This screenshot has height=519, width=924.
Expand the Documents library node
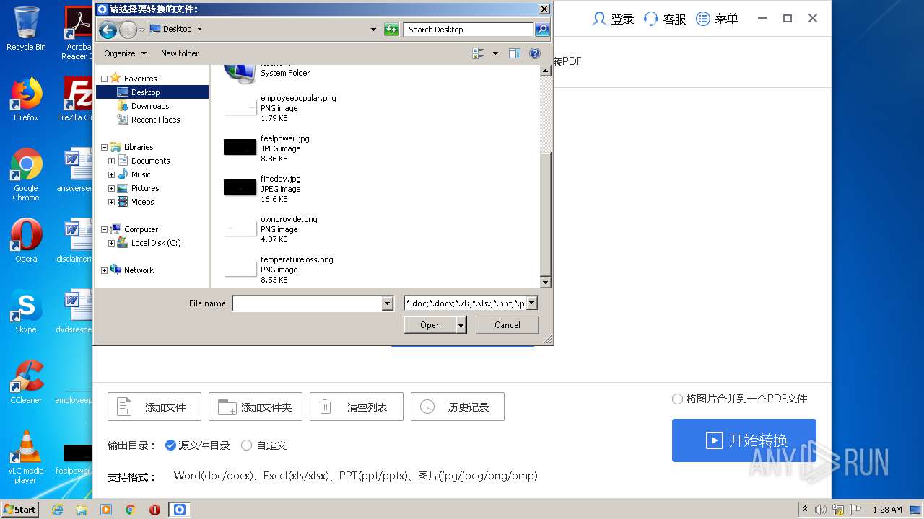click(111, 161)
